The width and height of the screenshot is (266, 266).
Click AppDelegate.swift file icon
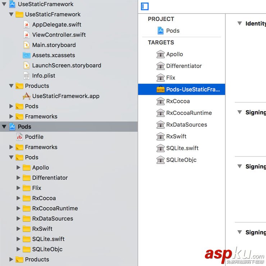(x=27, y=24)
